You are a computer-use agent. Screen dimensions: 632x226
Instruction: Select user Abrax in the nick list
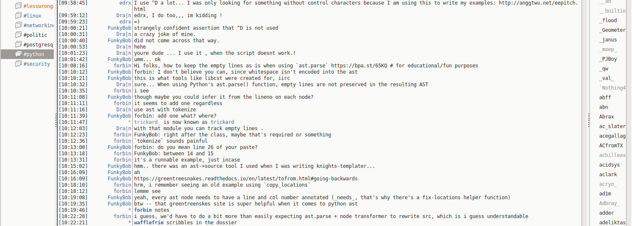pyautogui.click(x=606, y=117)
